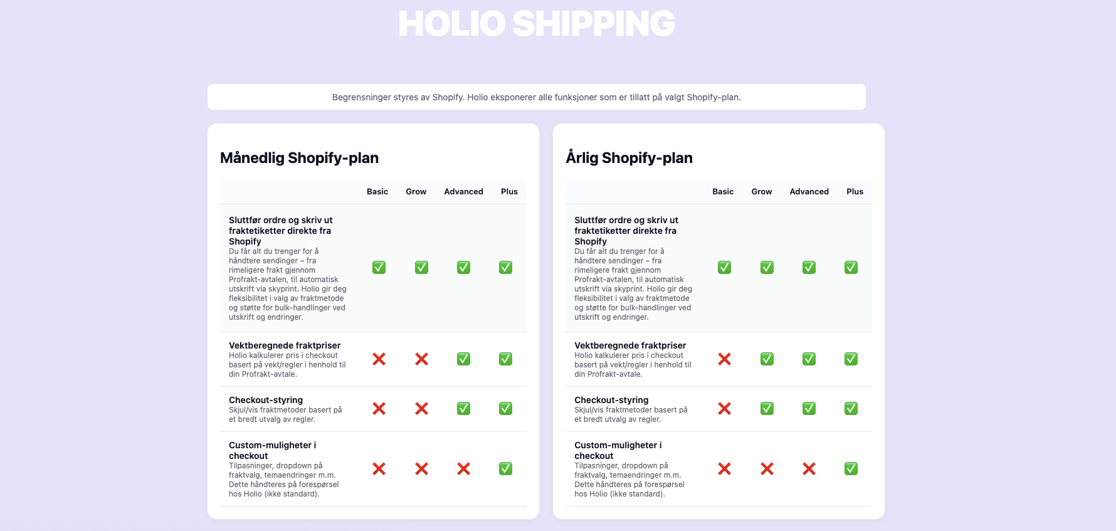Viewport: 1116px width, 531px height.
Task: Click the HOLIO SHIPPING page title
Action: (x=537, y=24)
